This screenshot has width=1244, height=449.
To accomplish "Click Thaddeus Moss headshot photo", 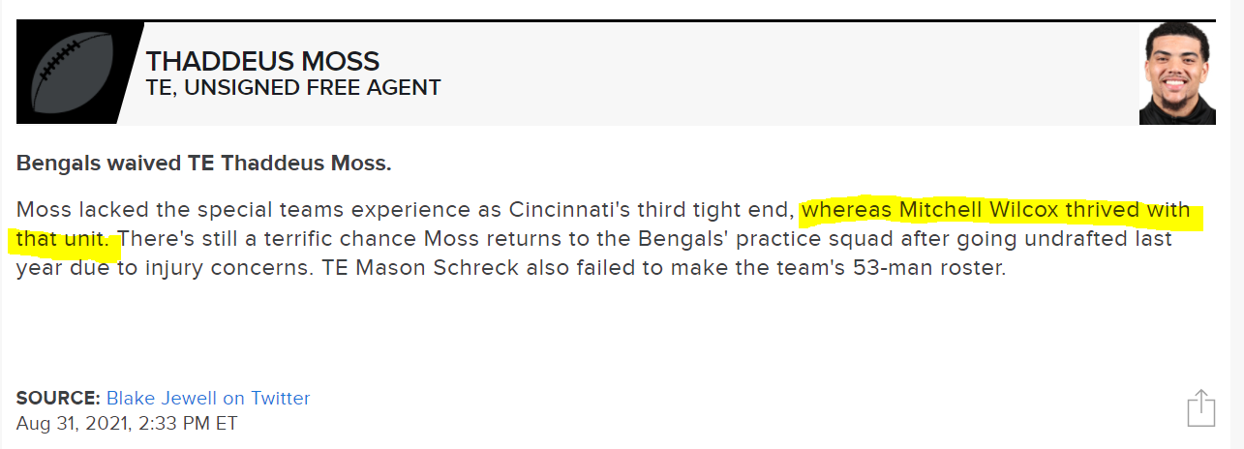I will pyautogui.click(x=1177, y=74).
